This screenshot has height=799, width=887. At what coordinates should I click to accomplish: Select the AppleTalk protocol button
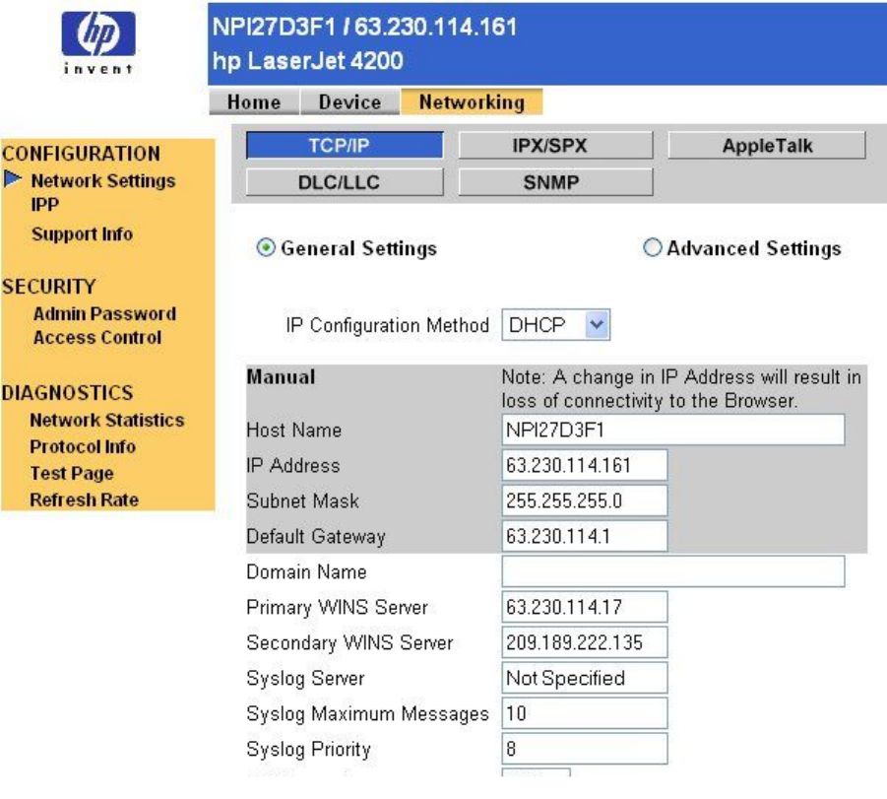(767, 146)
